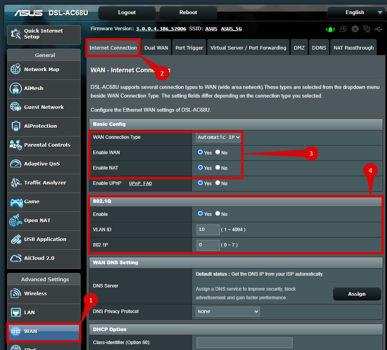The image size is (387, 350).
Task: Disable 802.1Q by selecting No
Action: click(217, 214)
